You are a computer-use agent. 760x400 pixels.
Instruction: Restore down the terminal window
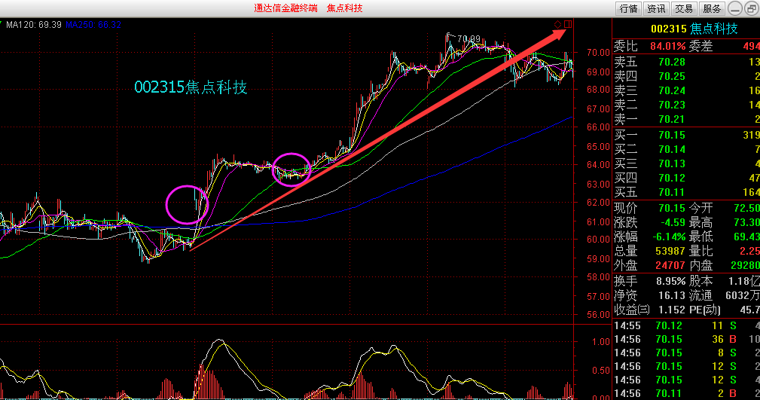(752, 9)
